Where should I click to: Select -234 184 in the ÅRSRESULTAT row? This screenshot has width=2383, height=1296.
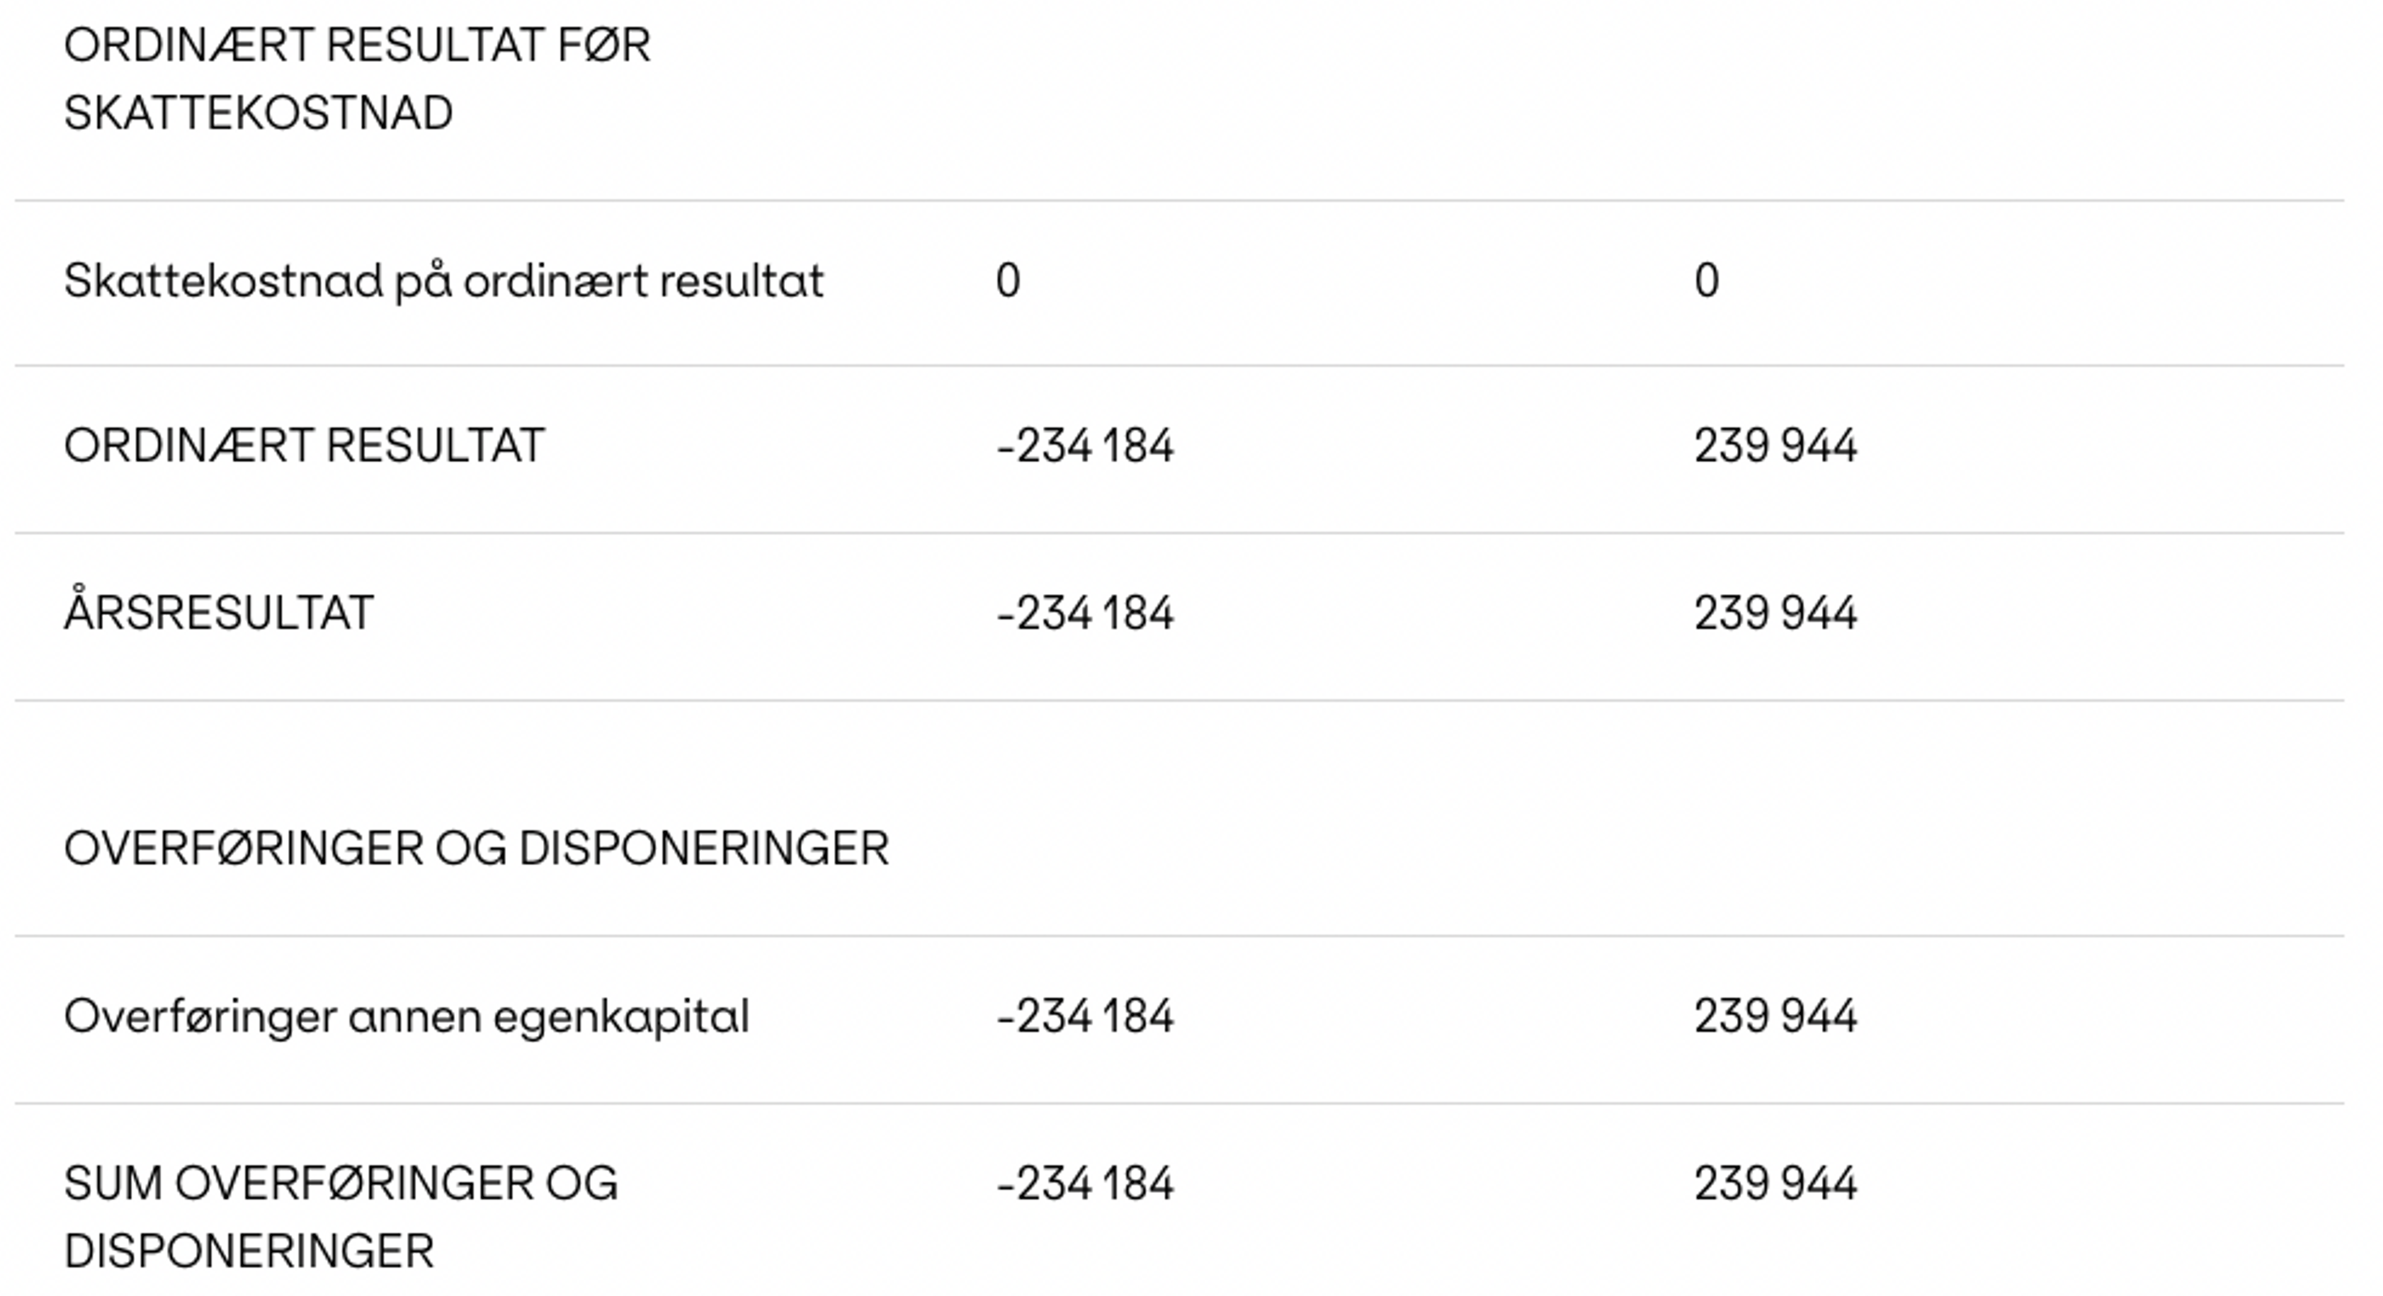pos(1085,613)
